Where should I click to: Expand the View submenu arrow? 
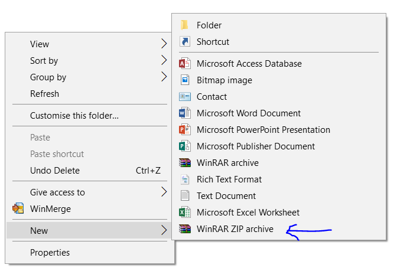coord(164,44)
